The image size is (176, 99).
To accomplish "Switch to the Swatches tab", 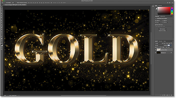I will point(160,5).
